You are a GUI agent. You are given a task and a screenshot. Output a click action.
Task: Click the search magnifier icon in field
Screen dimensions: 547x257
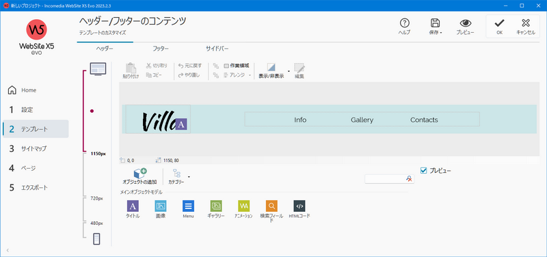point(409,178)
